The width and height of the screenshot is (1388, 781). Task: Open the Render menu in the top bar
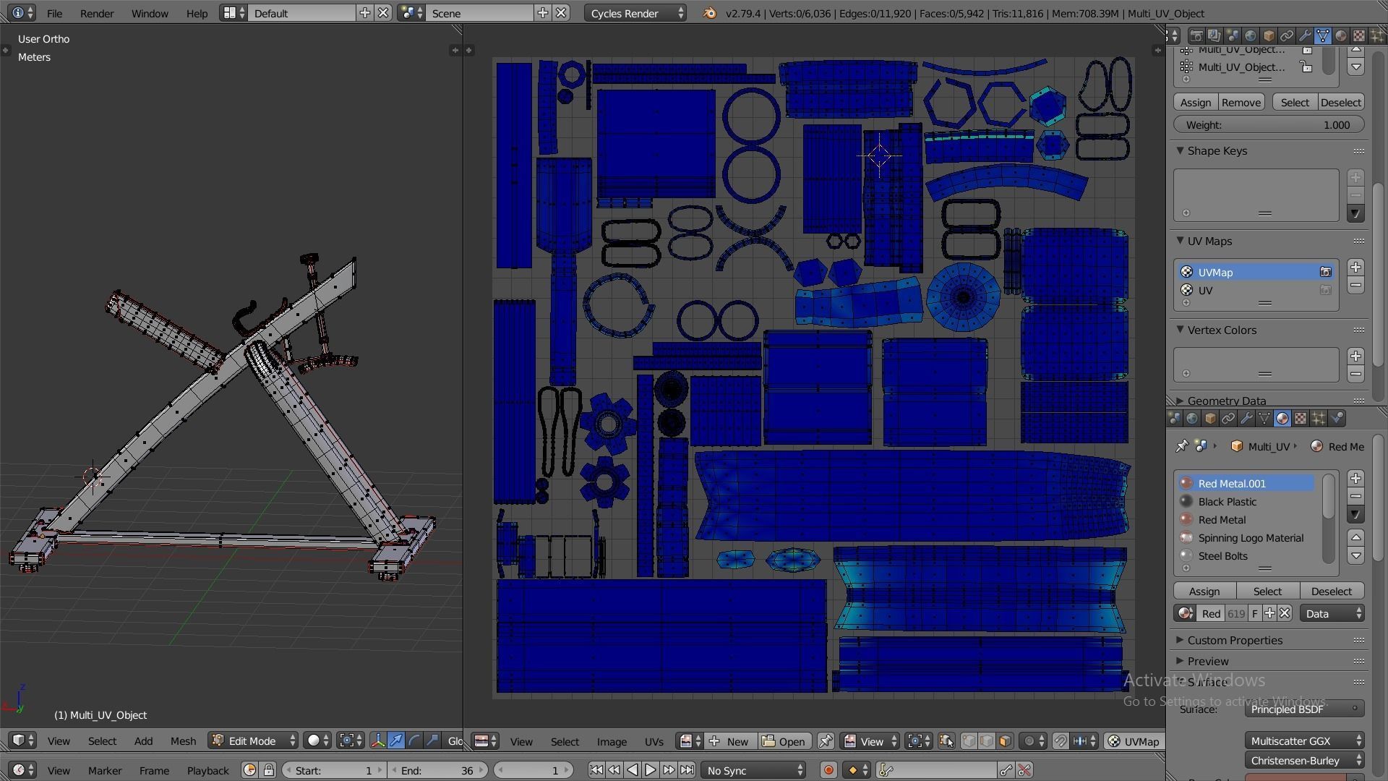pos(96,13)
